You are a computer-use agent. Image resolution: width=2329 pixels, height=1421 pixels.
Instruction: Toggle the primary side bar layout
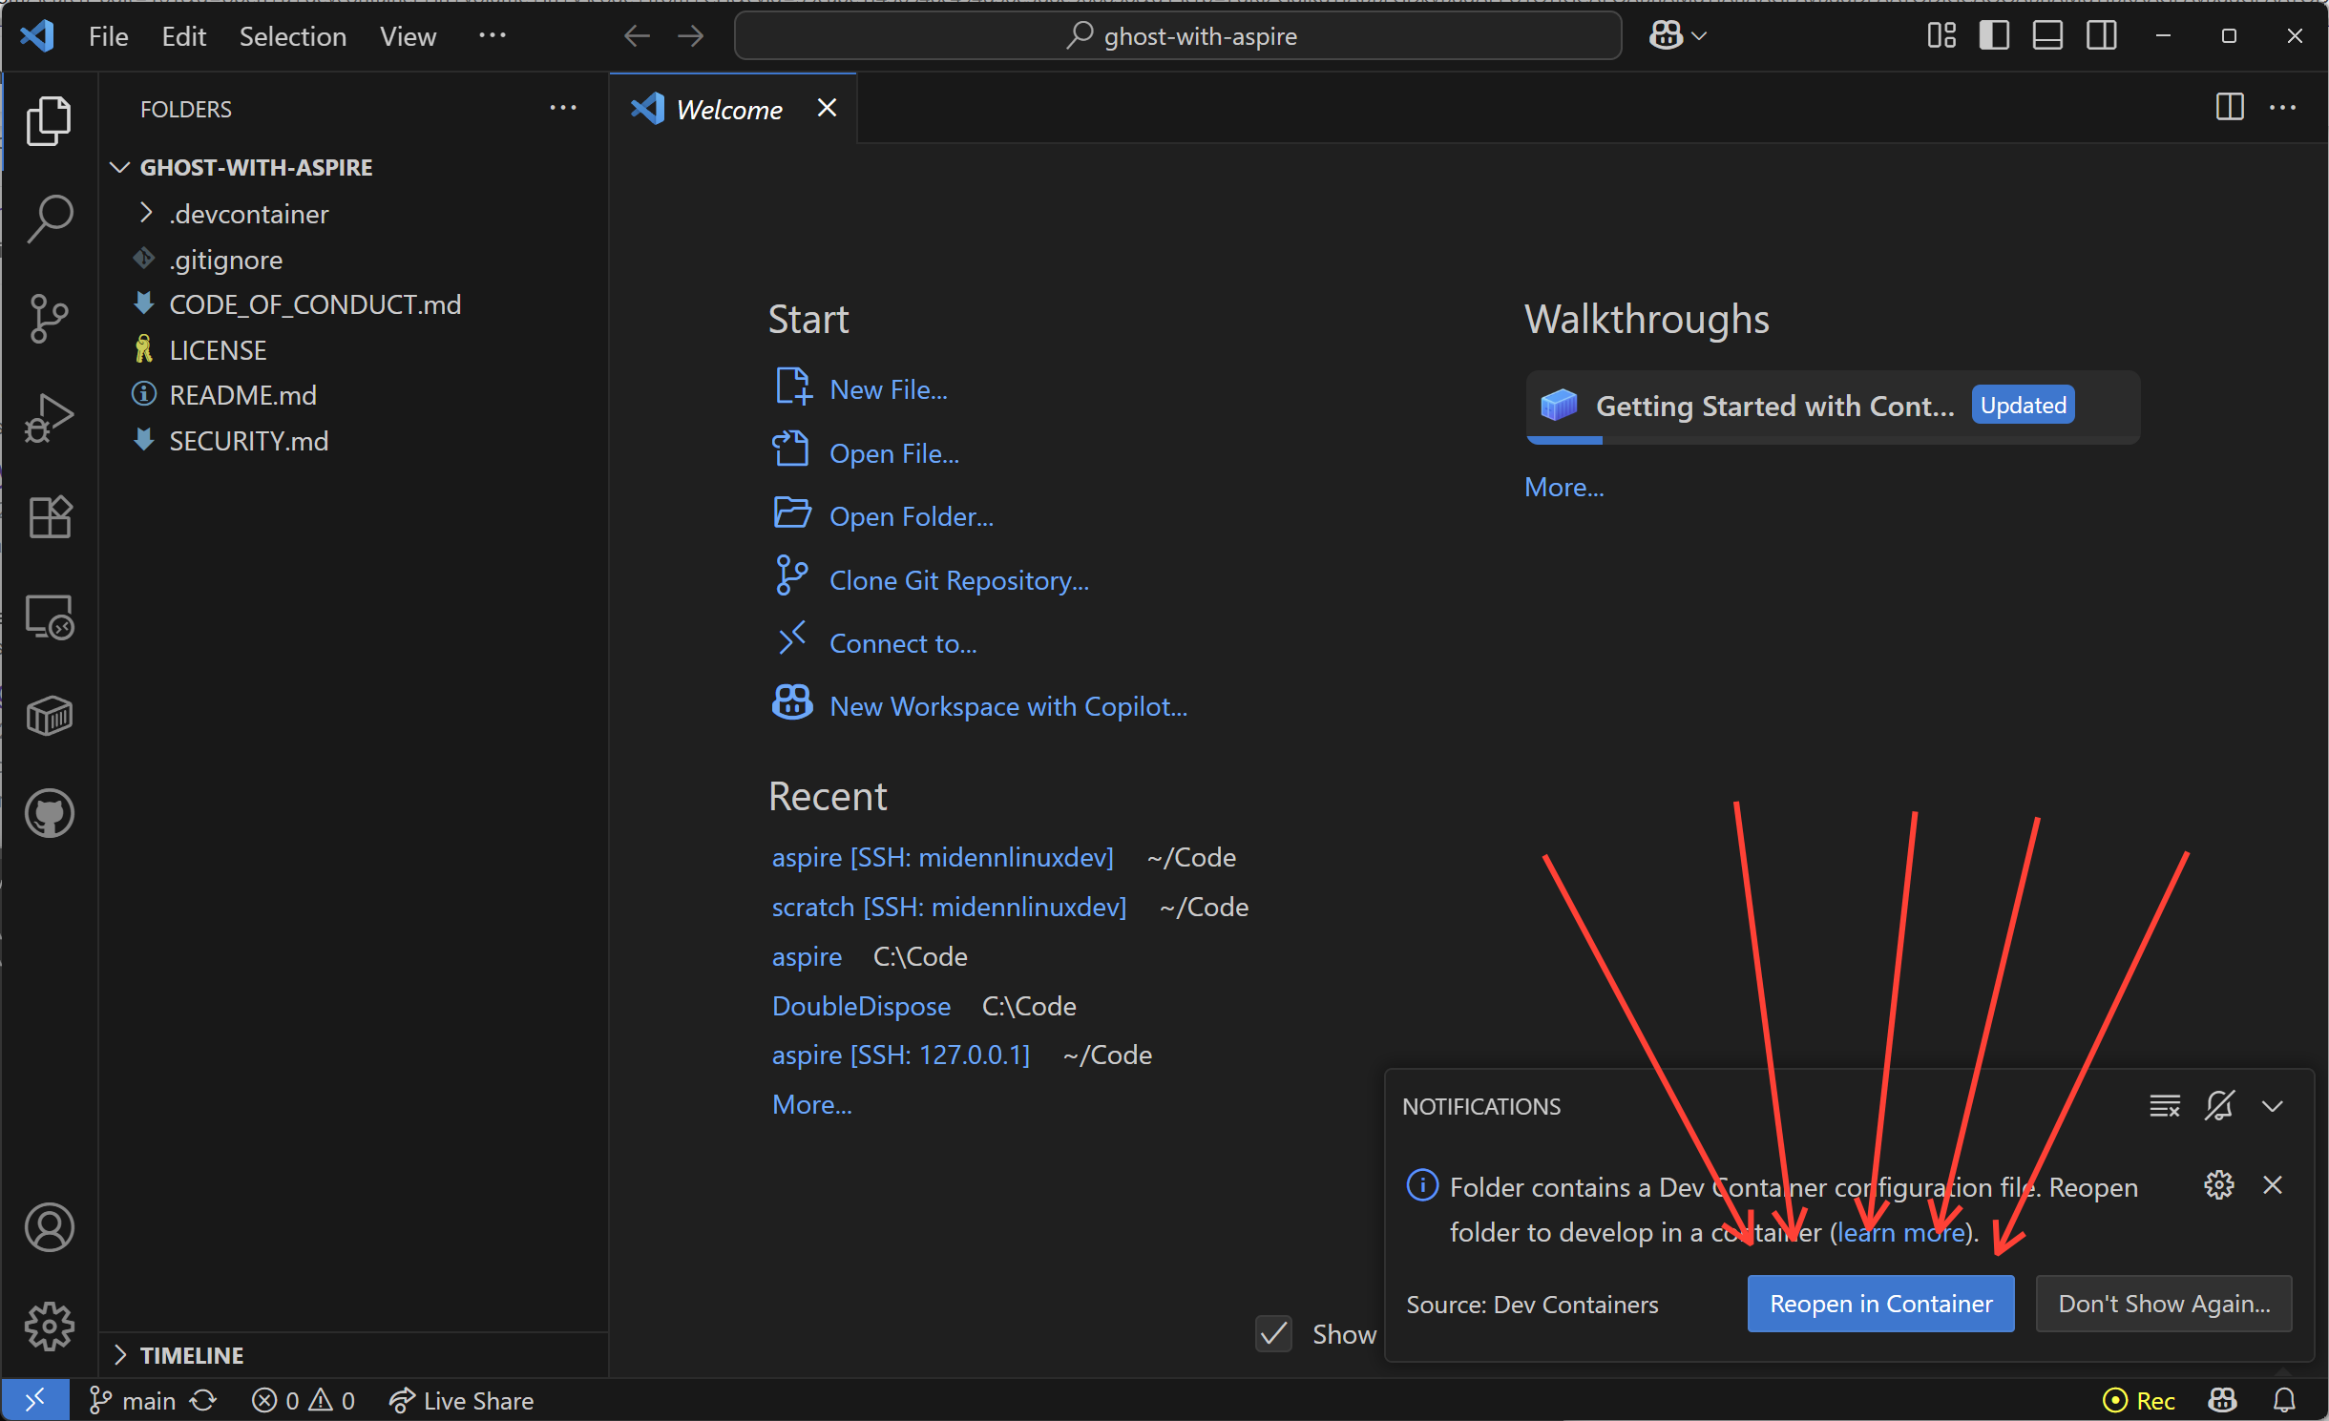(1993, 36)
